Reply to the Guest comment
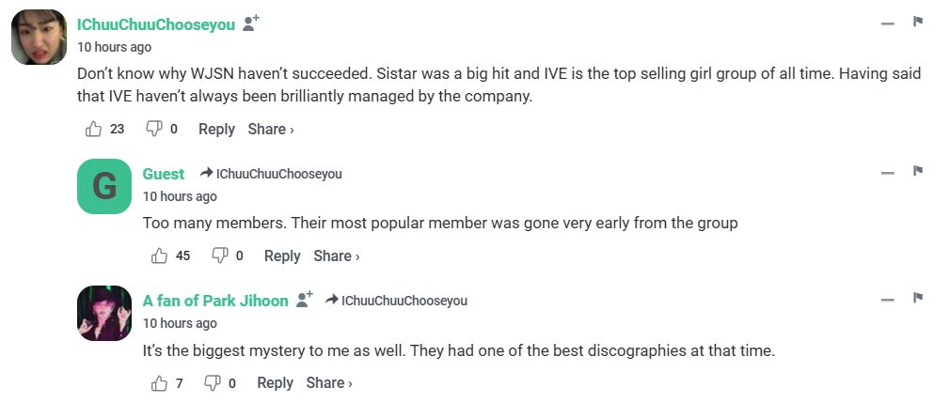Image resolution: width=950 pixels, height=403 pixels. click(282, 256)
